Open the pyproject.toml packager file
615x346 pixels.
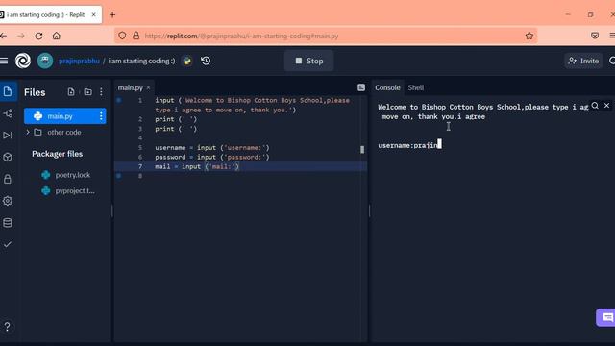(75, 191)
